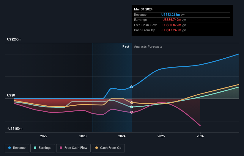Click the US$250m y-axis label
This screenshot has width=244, height=156.
pyautogui.click(x=14, y=39)
